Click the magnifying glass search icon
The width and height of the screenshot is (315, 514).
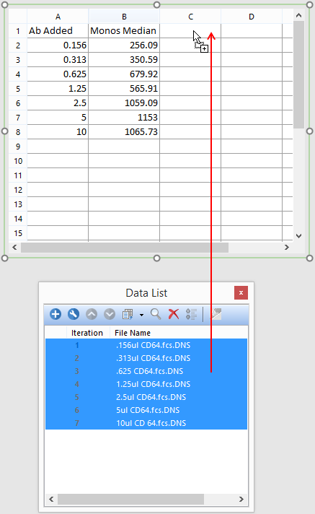(156, 314)
